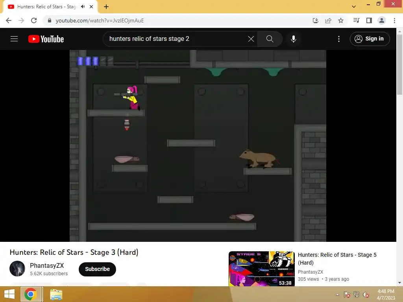This screenshot has width=403, height=302.
Task: Click the magnifier search button
Action: click(x=270, y=39)
